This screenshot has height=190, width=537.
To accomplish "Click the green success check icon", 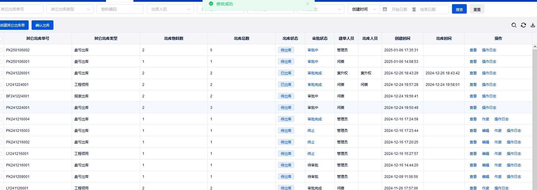I will click(211, 4).
